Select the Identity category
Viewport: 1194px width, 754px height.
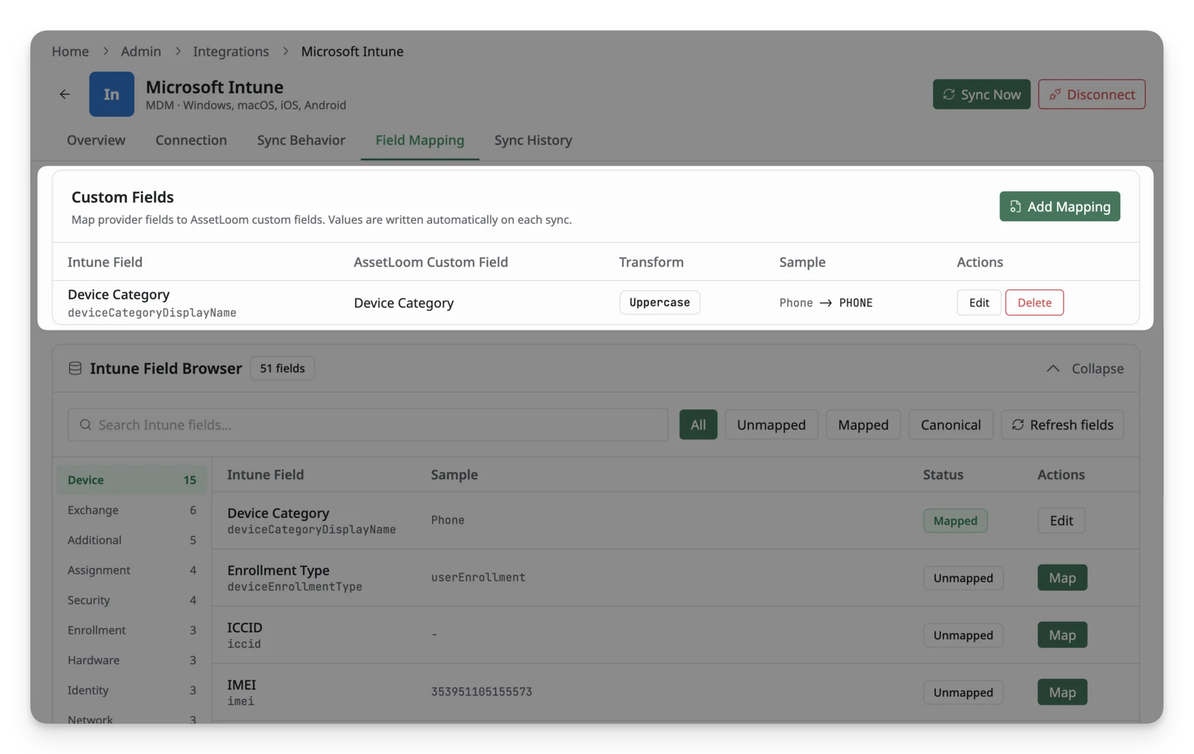click(x=131, y=691)
